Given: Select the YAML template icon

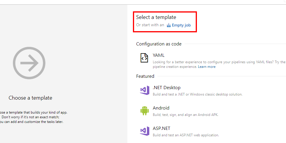Looking at the screenshot, I should (144, 58).
